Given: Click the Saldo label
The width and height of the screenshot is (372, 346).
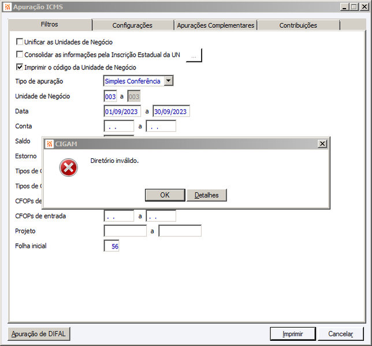Looking at the screenshot, I should (23, 141).
